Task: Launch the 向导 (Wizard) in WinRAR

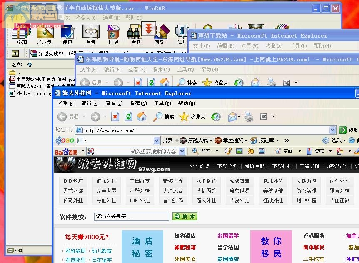Action: tap(161, 34)
